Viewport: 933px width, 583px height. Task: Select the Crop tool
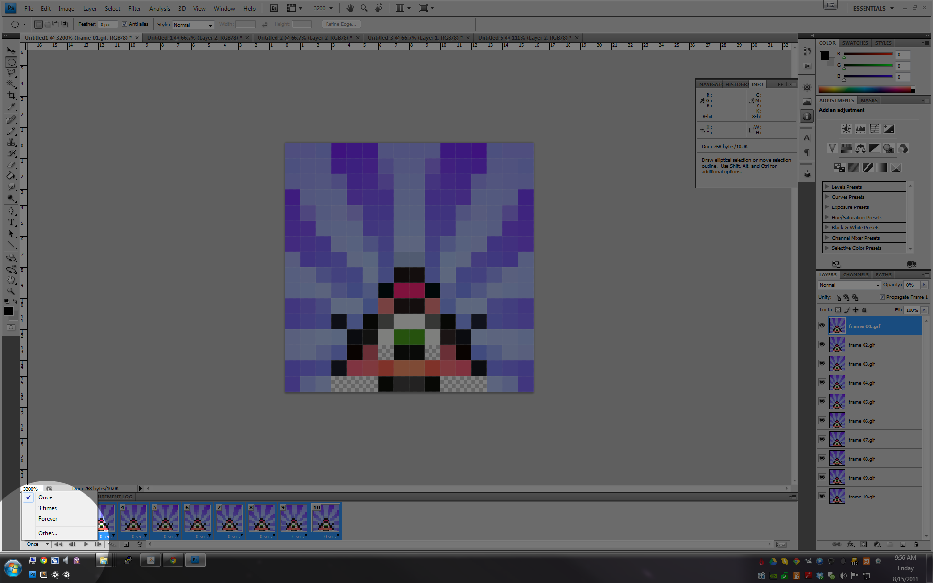coord(11,96)
